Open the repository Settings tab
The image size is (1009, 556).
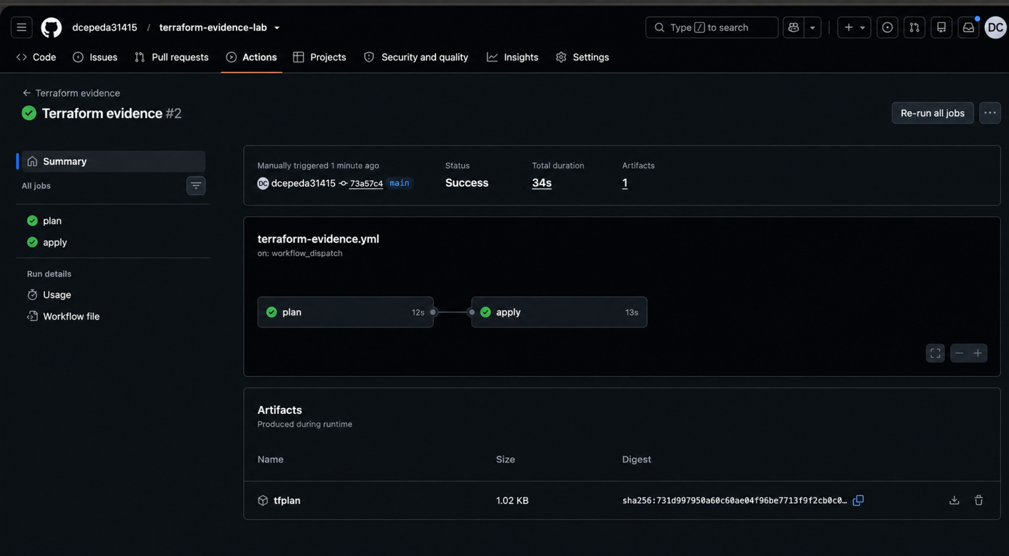tap(582, 57)
